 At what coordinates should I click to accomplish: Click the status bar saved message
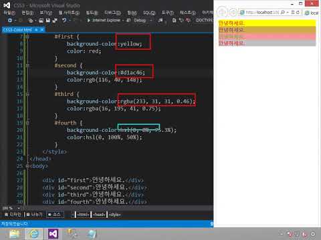pos(14,223)
